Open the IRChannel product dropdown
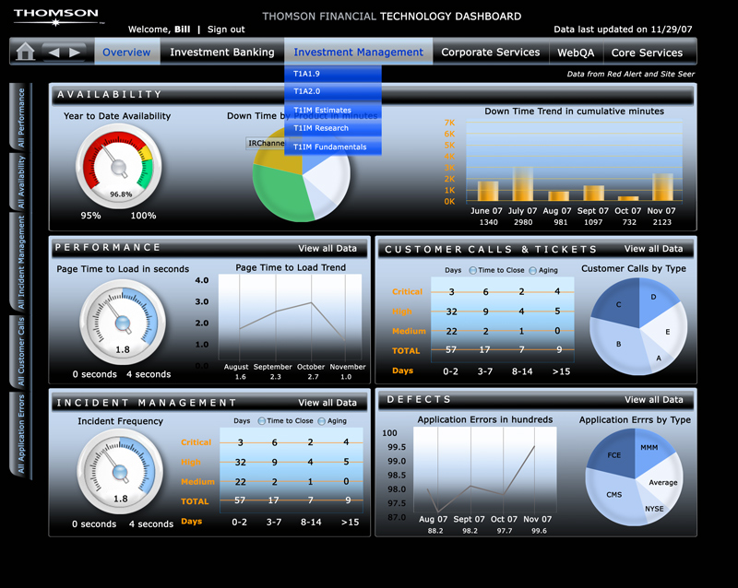The height and width of the screenshot is (588, 738). (265, 144)
